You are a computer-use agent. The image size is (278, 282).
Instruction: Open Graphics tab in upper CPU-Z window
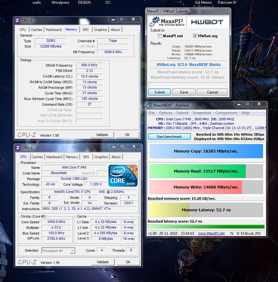pyautogui.click(x=100, y=30)
